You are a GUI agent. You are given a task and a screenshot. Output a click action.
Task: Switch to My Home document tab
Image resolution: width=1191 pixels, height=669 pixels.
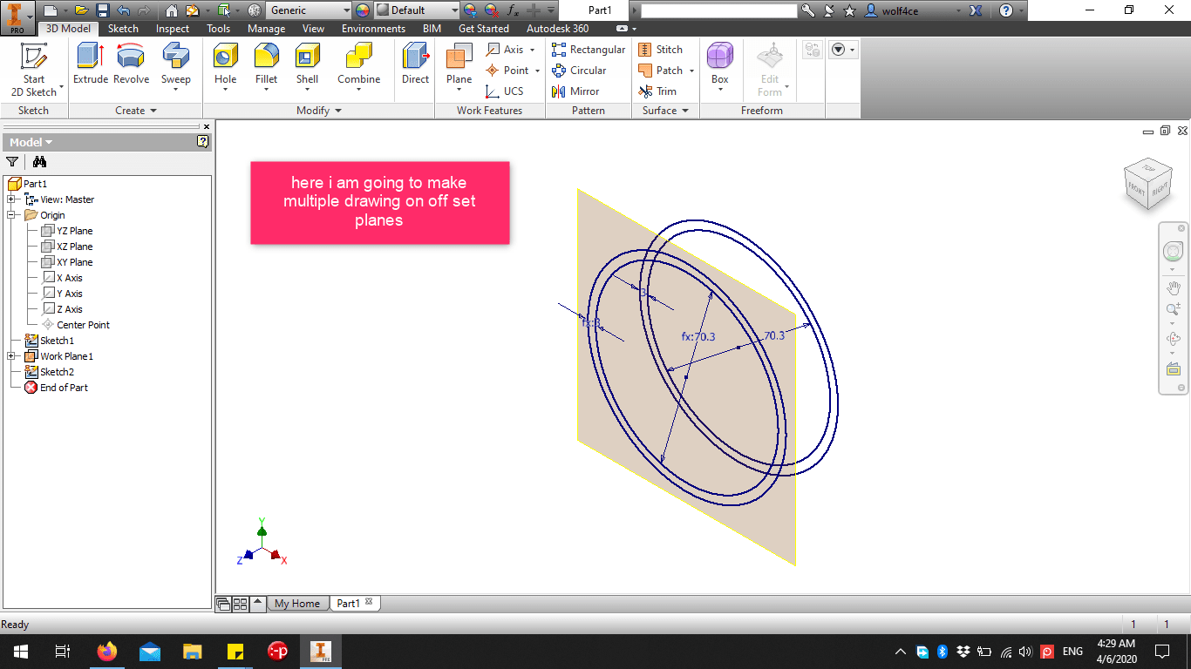pos(297,604)
